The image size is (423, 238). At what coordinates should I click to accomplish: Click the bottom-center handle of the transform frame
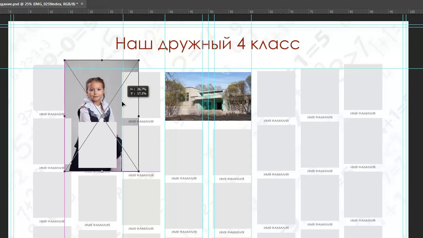tap(101, 171)
